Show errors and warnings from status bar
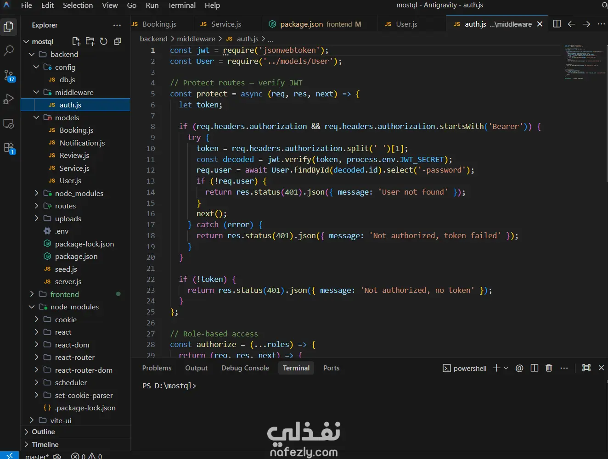Screen dimensions: 608x459 [87, 456]
